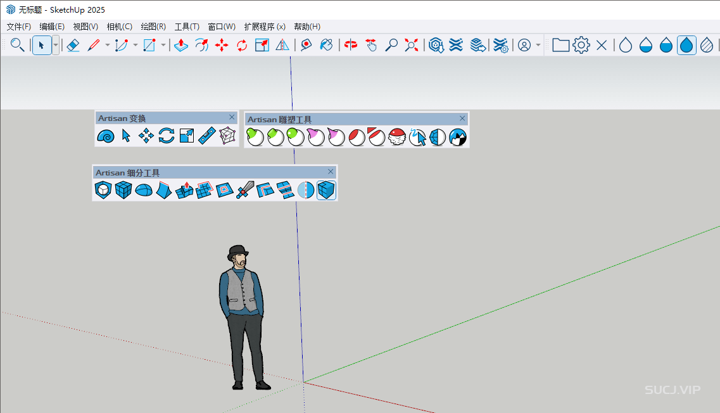Open the 扩展程序 (x) menu
This screenshot has height=413, width=720.
pyautogui.click(x=265, y=27)
